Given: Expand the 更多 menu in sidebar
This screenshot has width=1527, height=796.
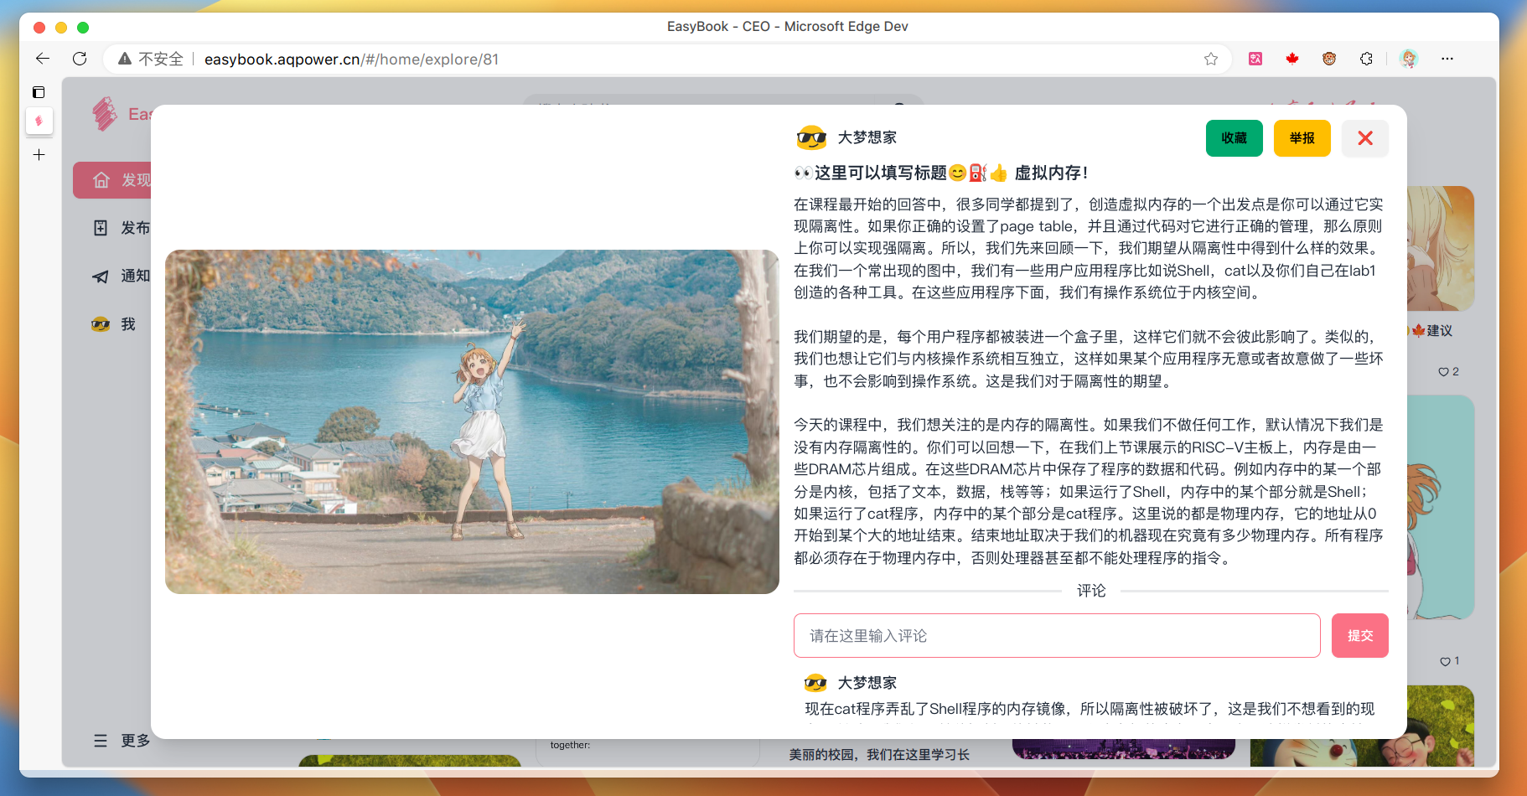Looking at the screenshot, I should click(x=122, y=741).
